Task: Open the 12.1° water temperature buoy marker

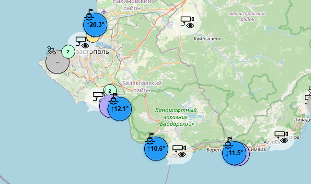Action: (120, 109)
